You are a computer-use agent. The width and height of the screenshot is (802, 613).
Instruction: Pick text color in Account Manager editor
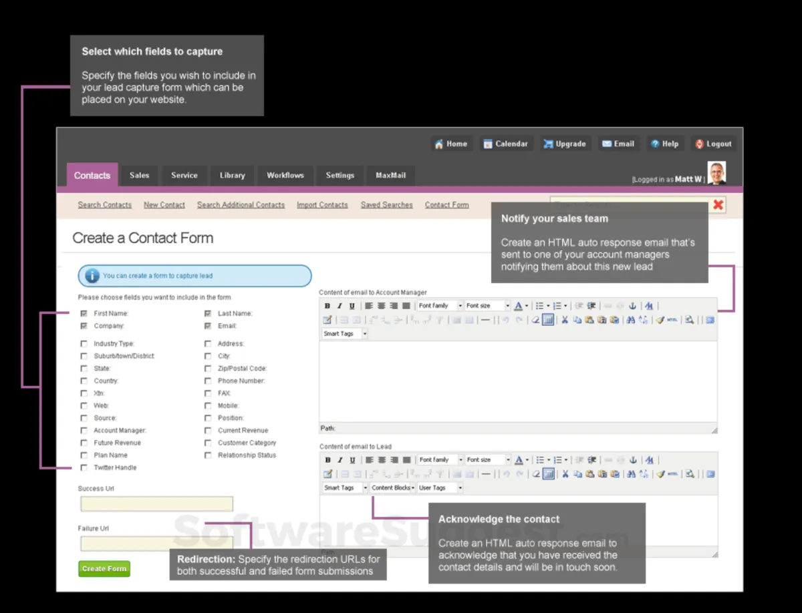(x=520, y=306)
